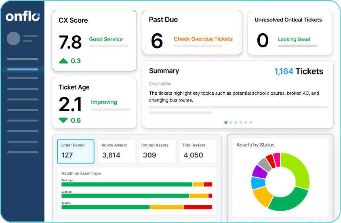Select the last summary pagination dot
The image size is (341, 223).
(250, 122)
